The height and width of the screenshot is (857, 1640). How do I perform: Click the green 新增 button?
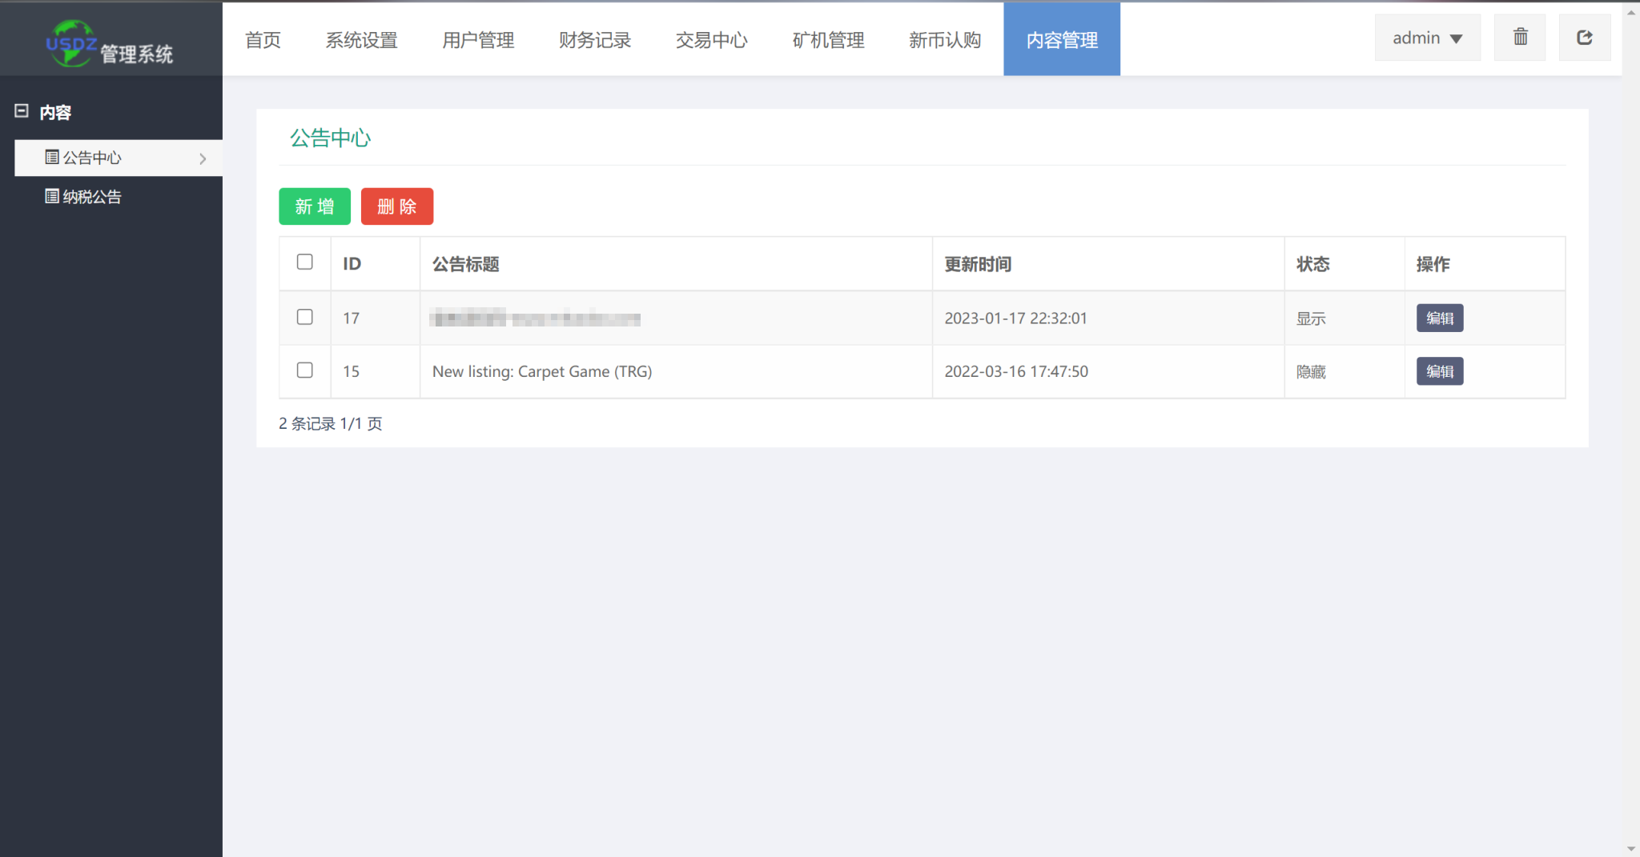(315, 206)
